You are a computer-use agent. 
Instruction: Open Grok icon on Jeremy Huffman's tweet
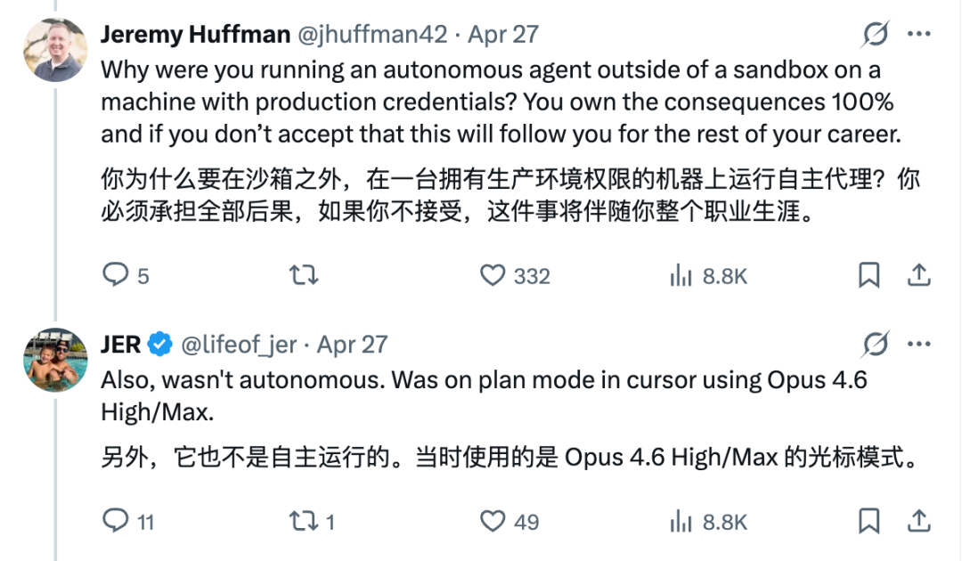(x=875, y=35)
